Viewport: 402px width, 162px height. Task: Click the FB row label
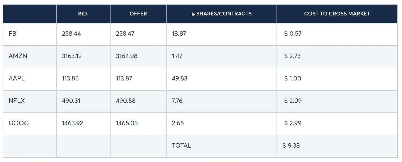click(13, 34)
